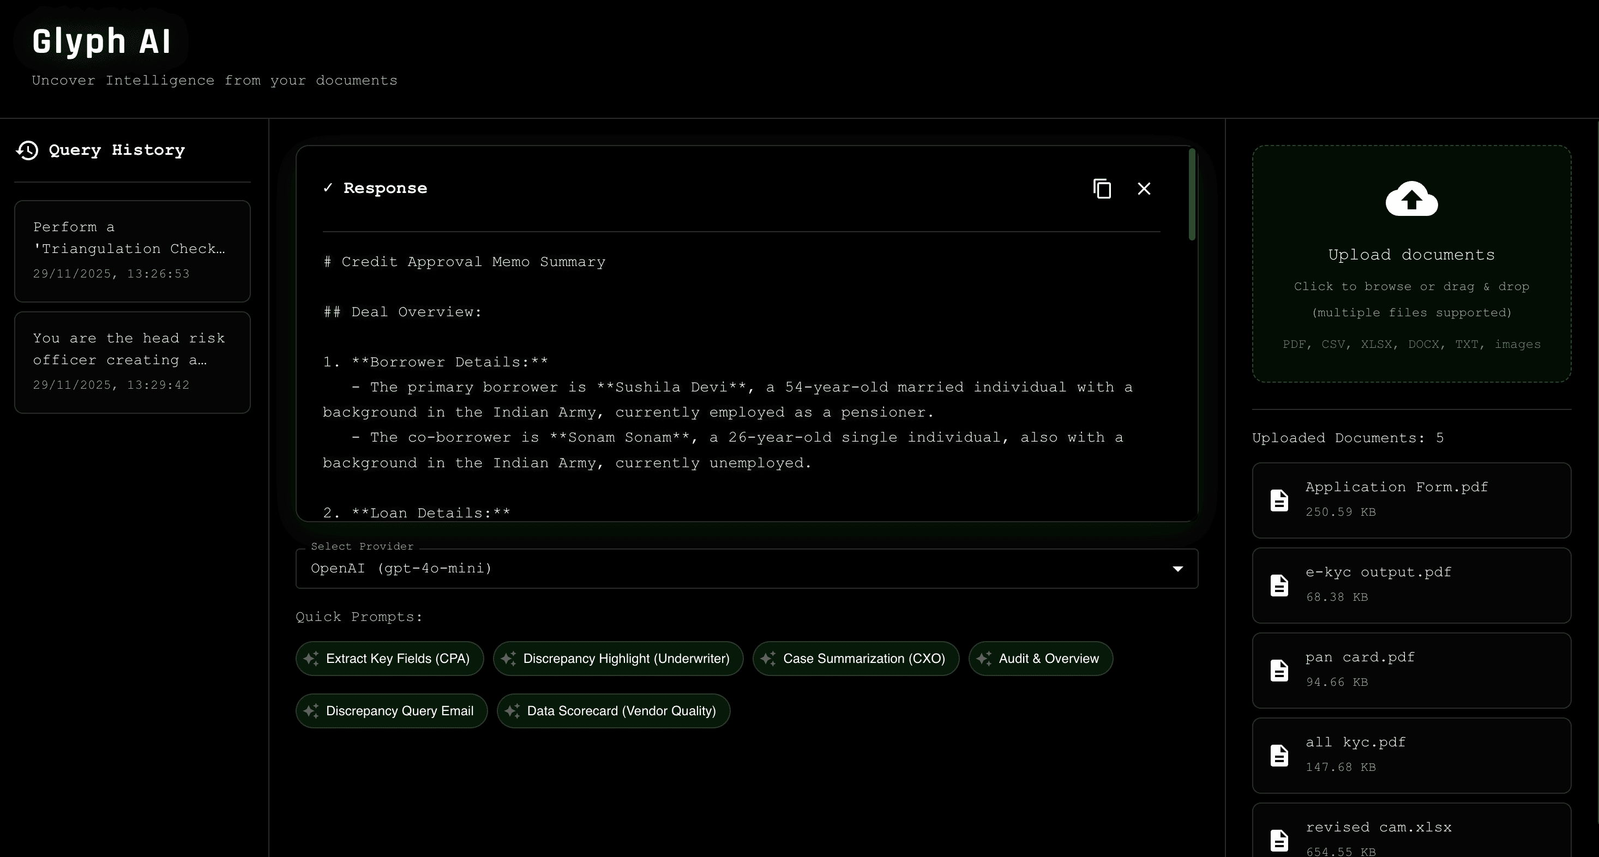The width and height of the screenshot is (1599, 857).
Task: Click sparkle icon on Extract Key Fields
Action: tap(311, 659)
